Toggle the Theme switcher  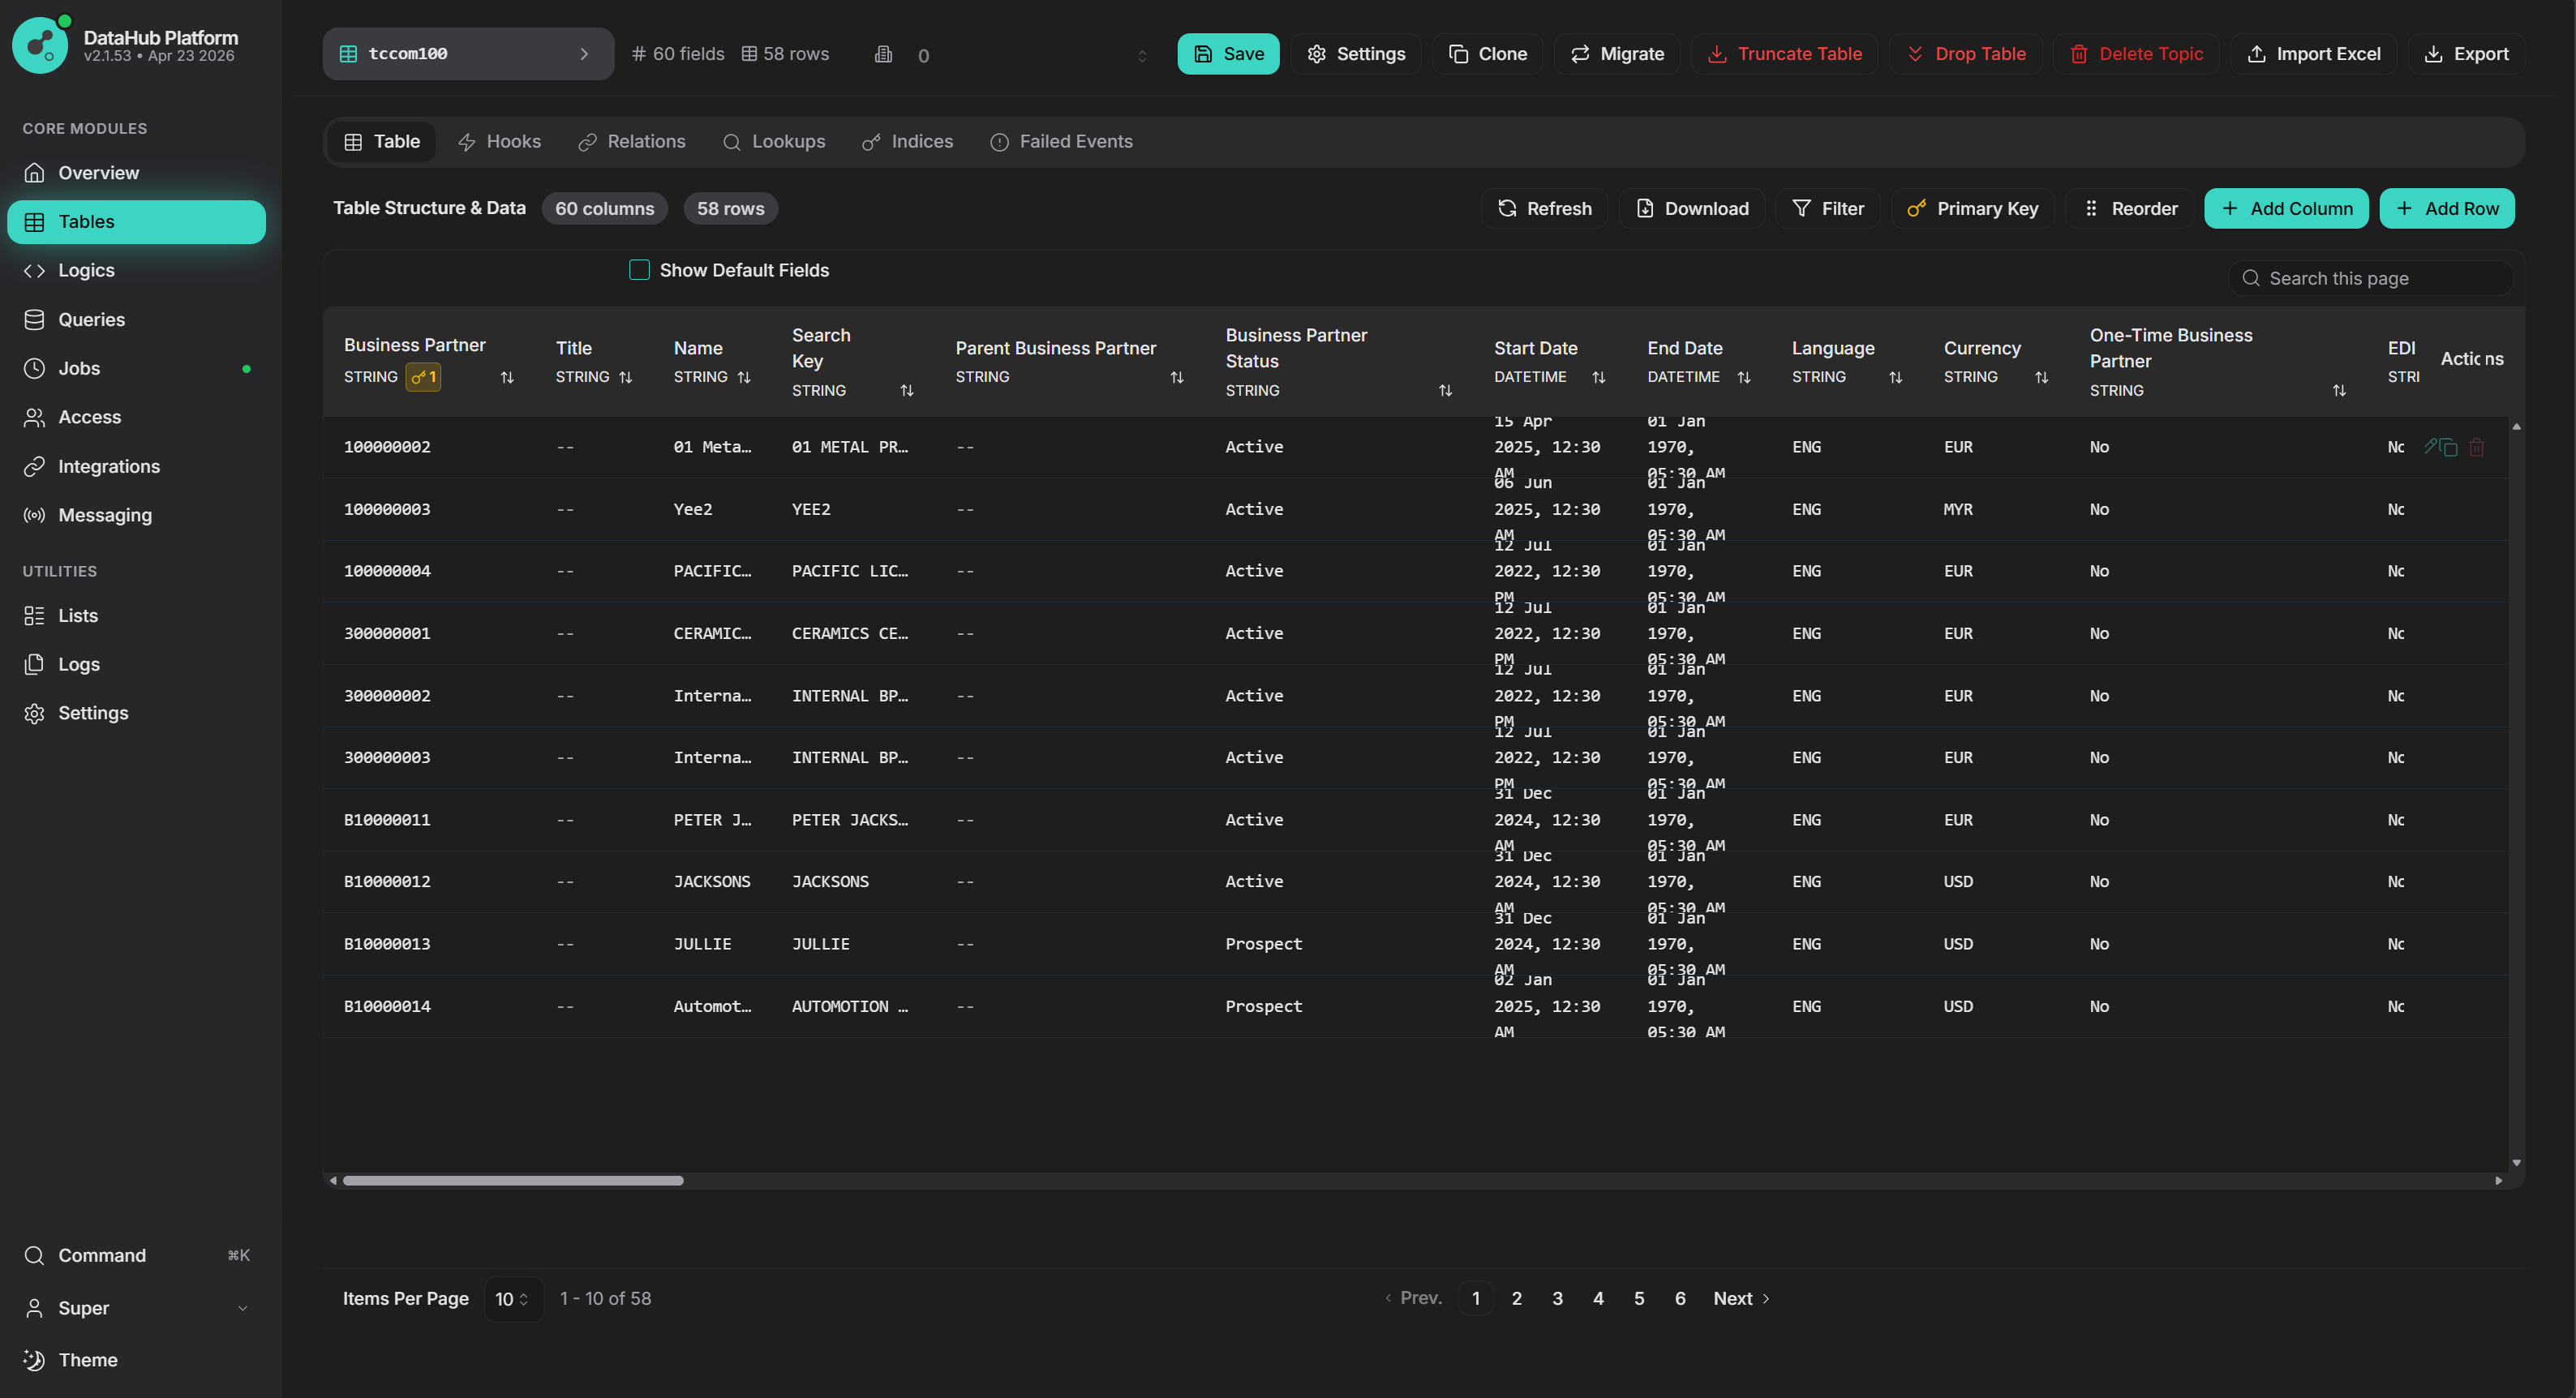pos(136,1360)
